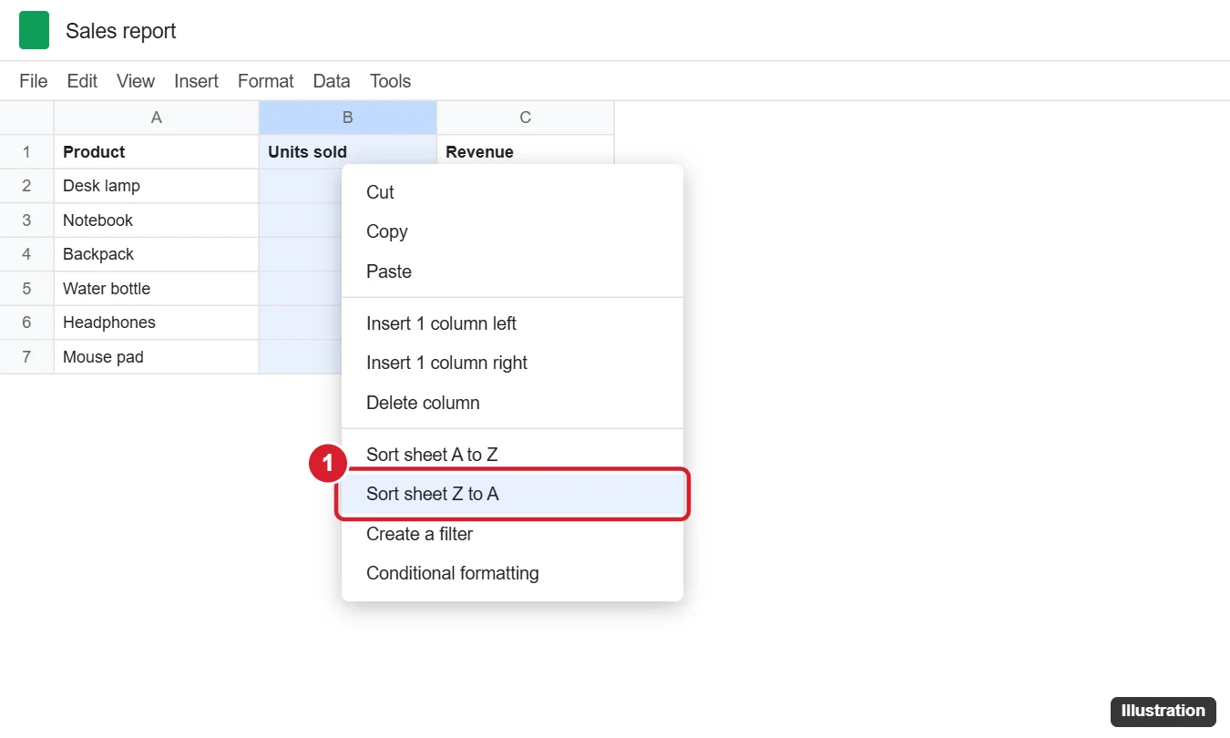Select the Headphones cell
Image resolution: width=1230 pixels, height=738 pixels.
pos(157,323)
